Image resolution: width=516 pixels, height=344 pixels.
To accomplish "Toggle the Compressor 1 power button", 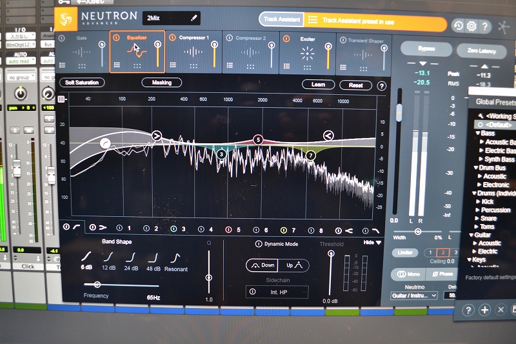I will (172, 37).
